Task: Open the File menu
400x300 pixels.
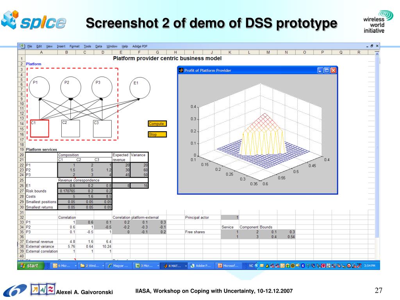Action: pos(30,46)
